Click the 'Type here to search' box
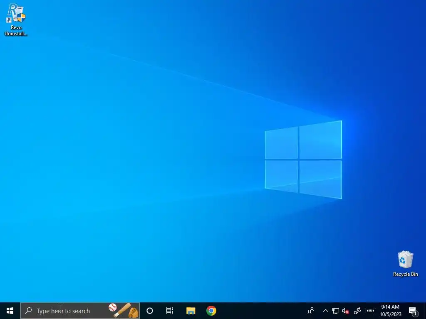 pyautogui.click(x=80, y=311)
